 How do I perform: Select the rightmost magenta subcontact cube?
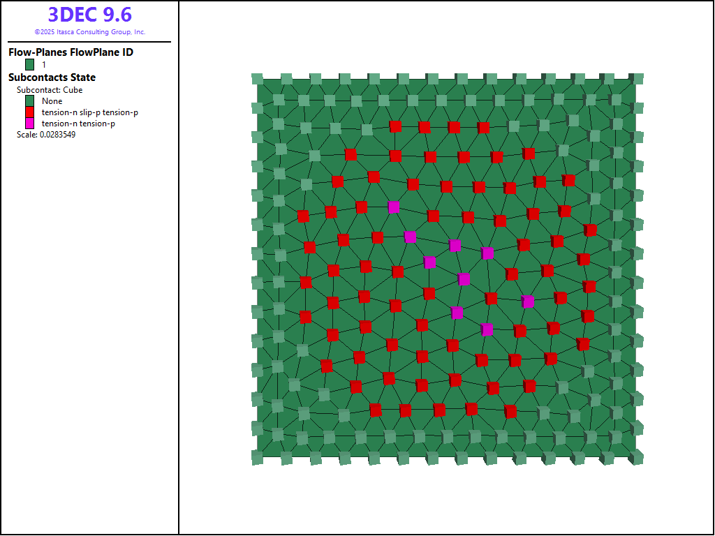[x=528, y=301]
